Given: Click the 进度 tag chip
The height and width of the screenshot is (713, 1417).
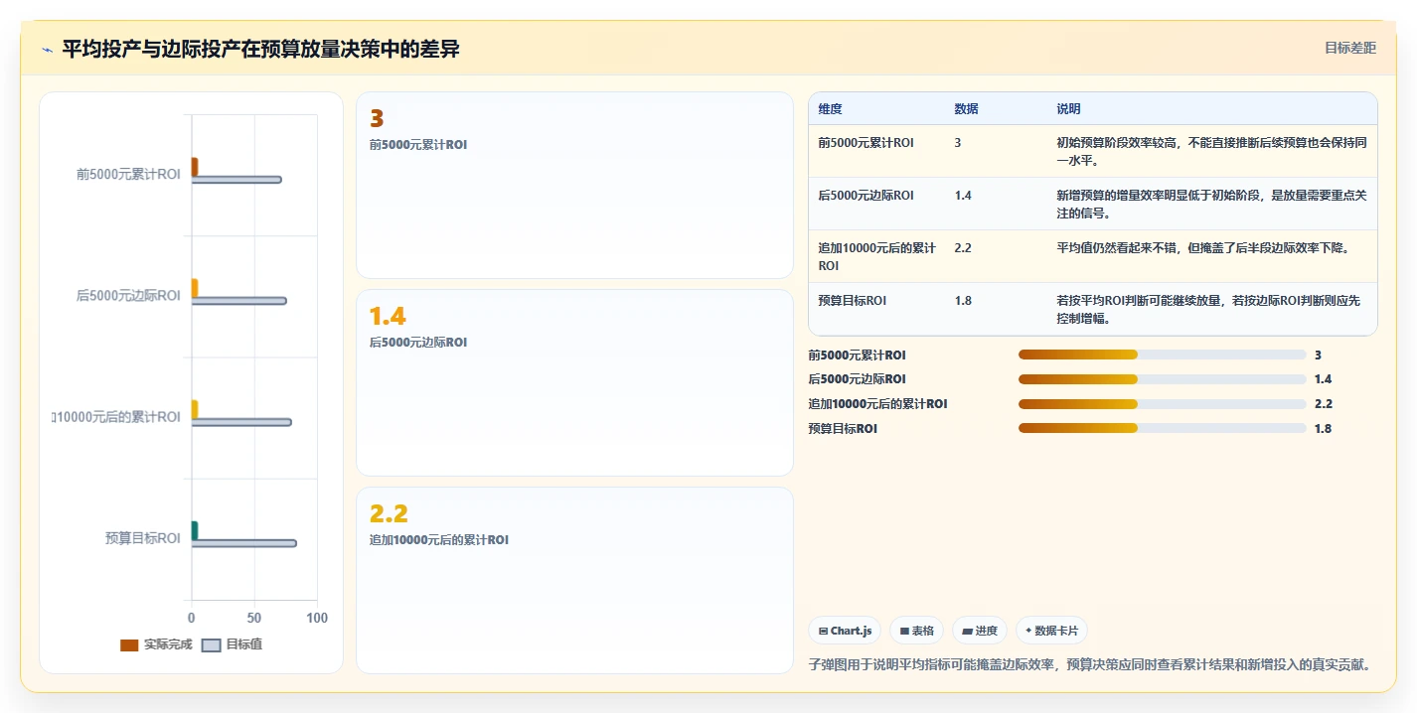Looking at the screenshot, I should point(979,631).
